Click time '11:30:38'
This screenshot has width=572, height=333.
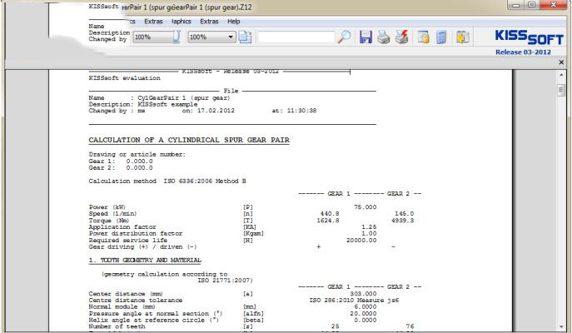301,111
